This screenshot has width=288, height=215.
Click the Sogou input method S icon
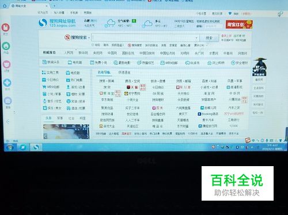point(248,140)
